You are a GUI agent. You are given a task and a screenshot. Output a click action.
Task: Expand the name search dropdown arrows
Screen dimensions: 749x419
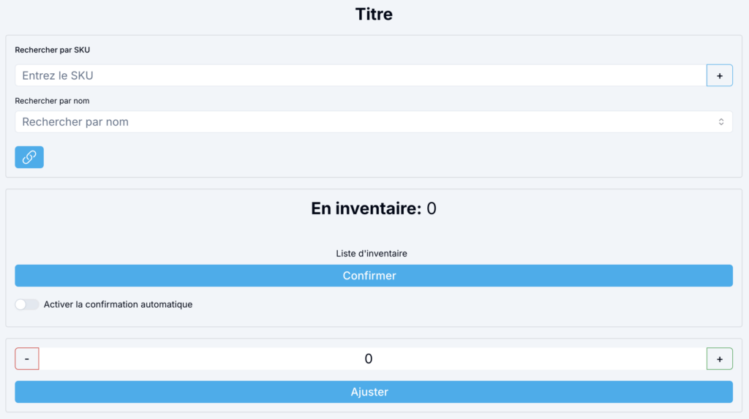(x=720, y=122)
